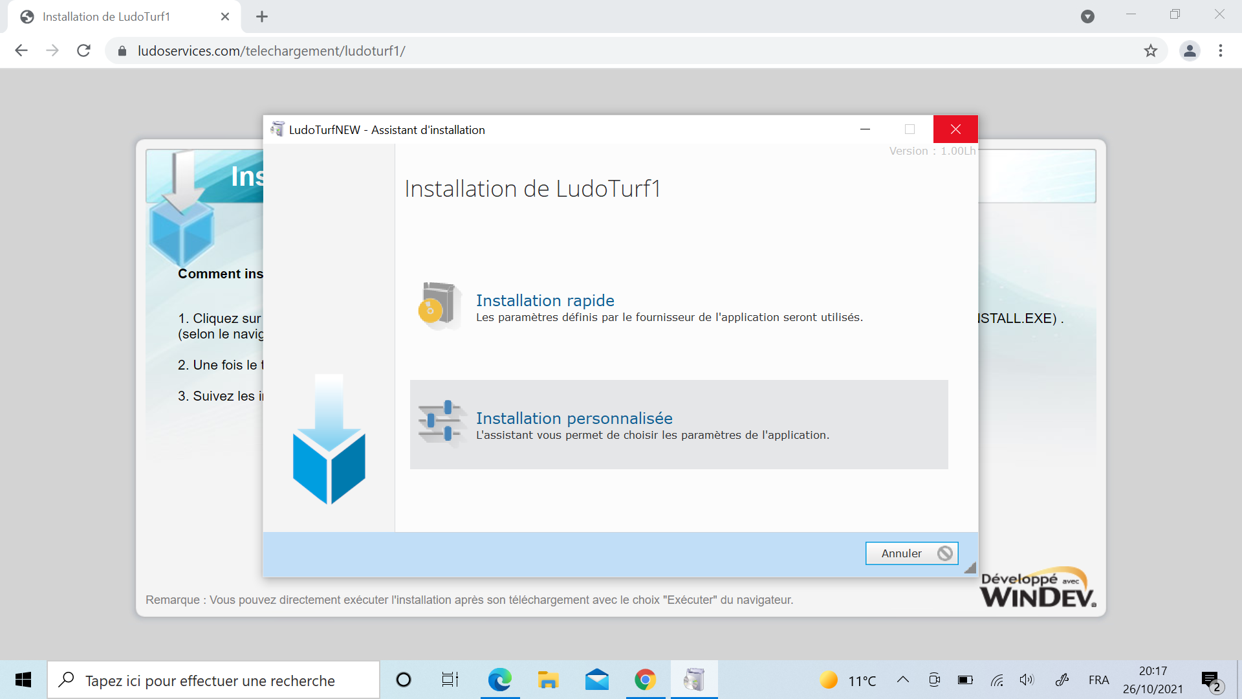1242x699 pixels.
Task: Open Wi-Fi network settings
Action: coord(997,680)
